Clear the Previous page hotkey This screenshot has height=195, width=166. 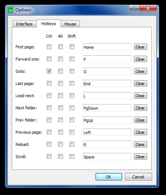[x=141, y=132]
